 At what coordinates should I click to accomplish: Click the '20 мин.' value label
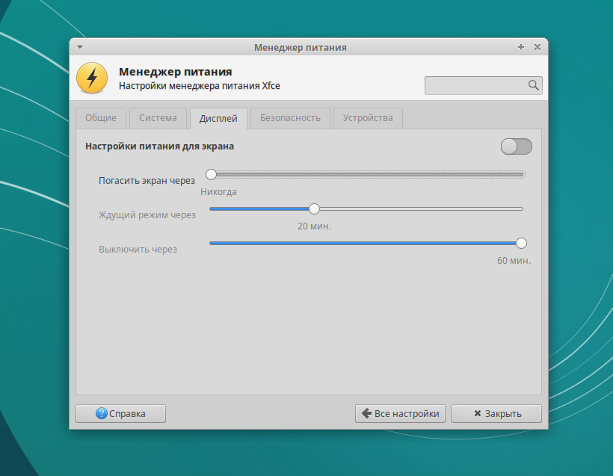point(314,226)
